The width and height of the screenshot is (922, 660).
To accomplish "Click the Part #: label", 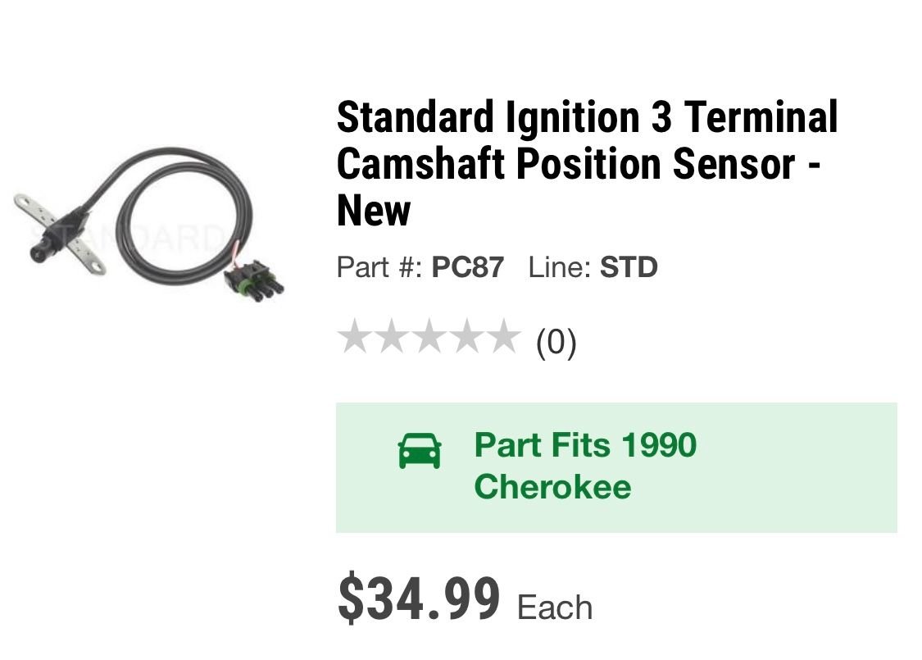I will click(379, 267).
